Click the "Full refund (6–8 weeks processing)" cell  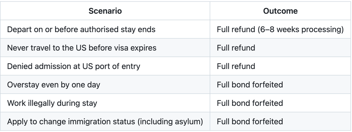280,30
